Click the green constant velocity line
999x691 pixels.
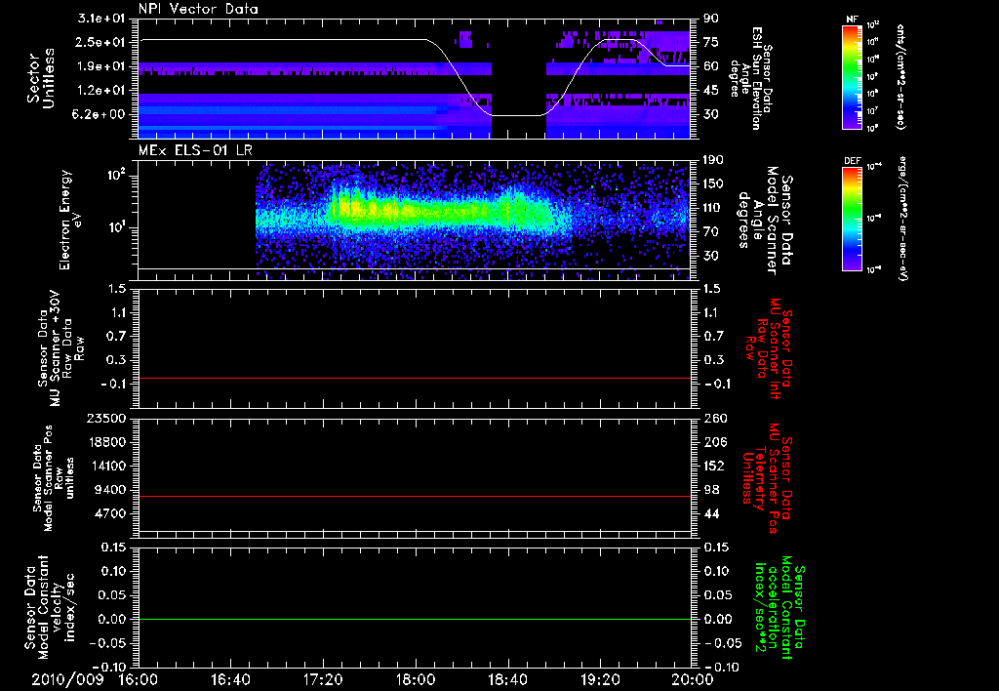pyautogui.click(x=414, y=619)
